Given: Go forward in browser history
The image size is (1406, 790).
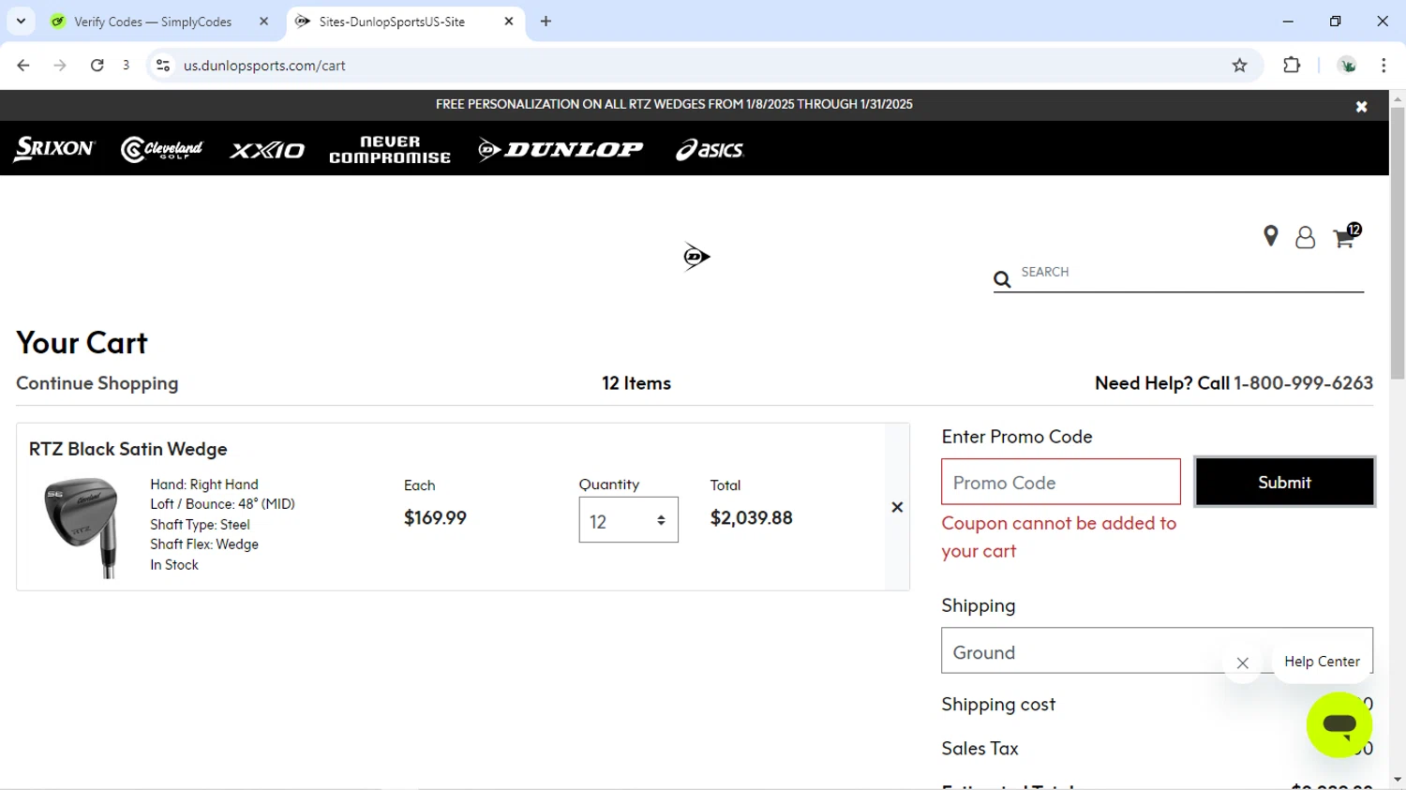Looking at the screenshot, I should (x=60, y=66).
